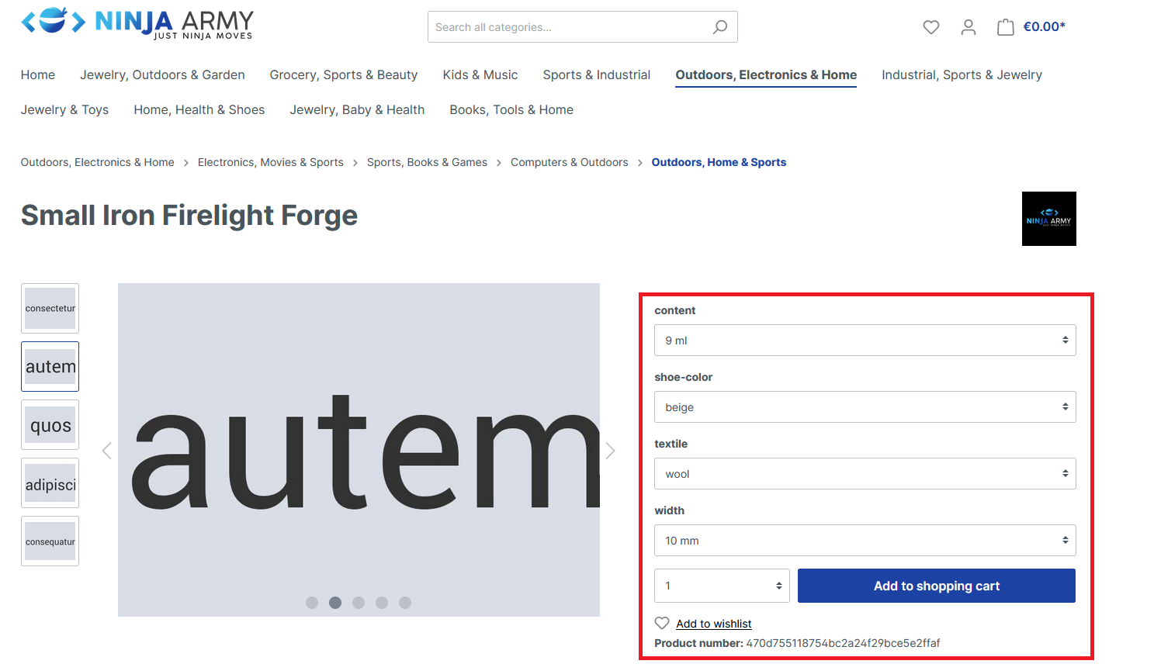Open the textile dropdown showing wool
This screenshot has width=1154, height=671.
tap(865, 474)
